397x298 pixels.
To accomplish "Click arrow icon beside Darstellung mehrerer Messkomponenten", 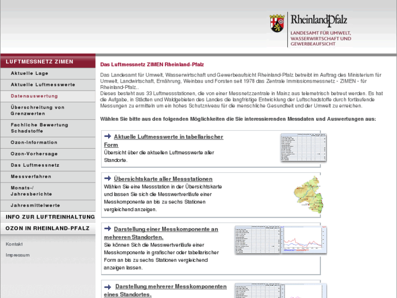I will (x=108, y=287).
